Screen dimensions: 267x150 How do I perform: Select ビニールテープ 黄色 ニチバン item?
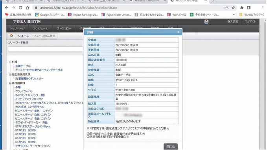34,111
